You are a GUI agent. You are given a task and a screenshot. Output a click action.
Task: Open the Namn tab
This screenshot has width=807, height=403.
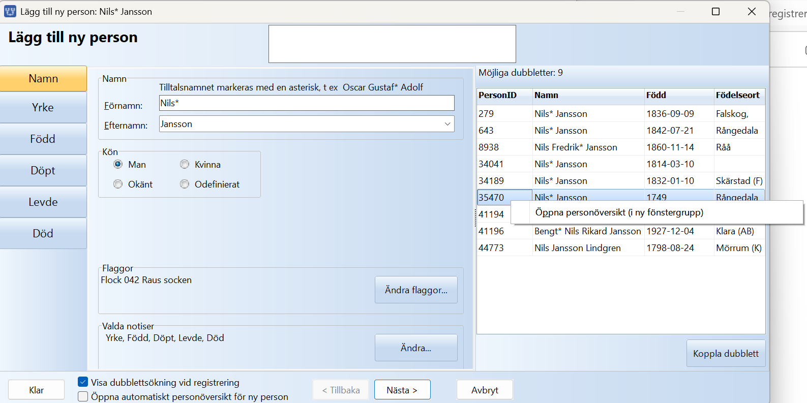pos(43,79)
